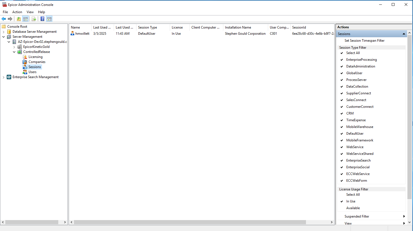Toggle the ProcessServer session type filter
Viewport: 413px width, 231px height.
[x=356, y=80]
